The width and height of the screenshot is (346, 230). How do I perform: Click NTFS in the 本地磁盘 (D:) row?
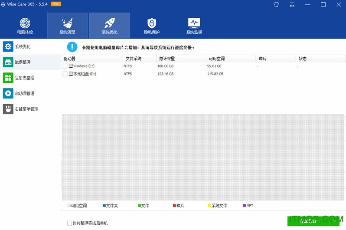tap(128, 74)
